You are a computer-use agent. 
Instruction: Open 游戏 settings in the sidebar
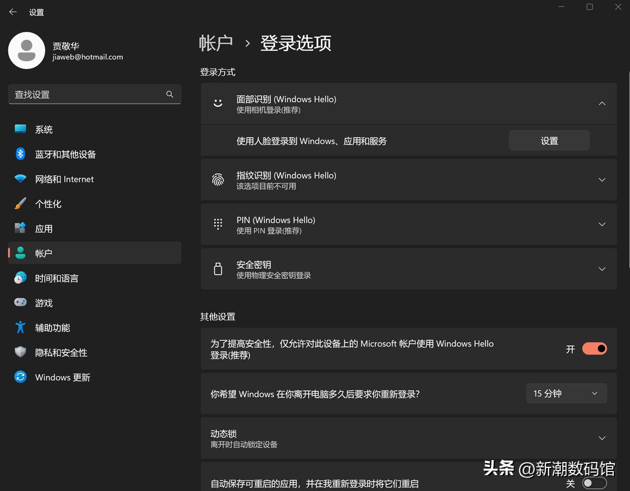coord(44,303)
